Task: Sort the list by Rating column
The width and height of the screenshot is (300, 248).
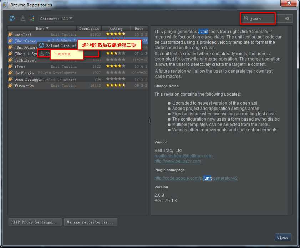Action: click(x=116, y=28)
